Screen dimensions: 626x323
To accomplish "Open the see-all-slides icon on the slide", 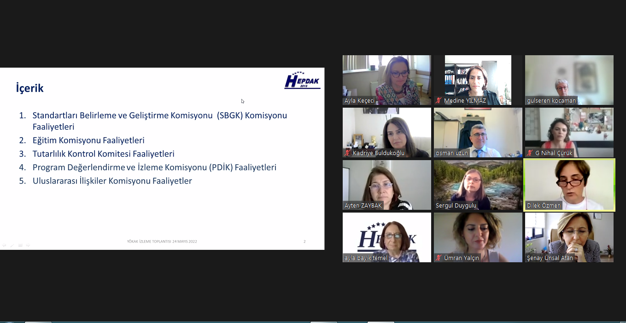I will [x=20, y=245].
